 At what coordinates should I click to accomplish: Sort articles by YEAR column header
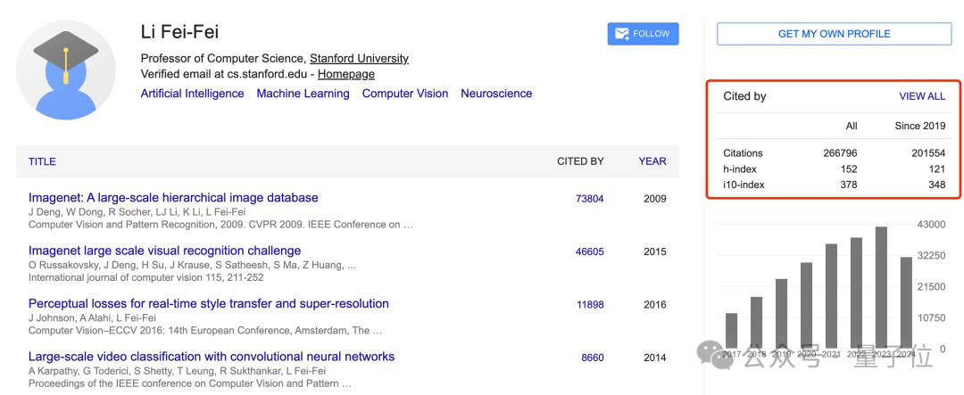click(x=652, y=161)
